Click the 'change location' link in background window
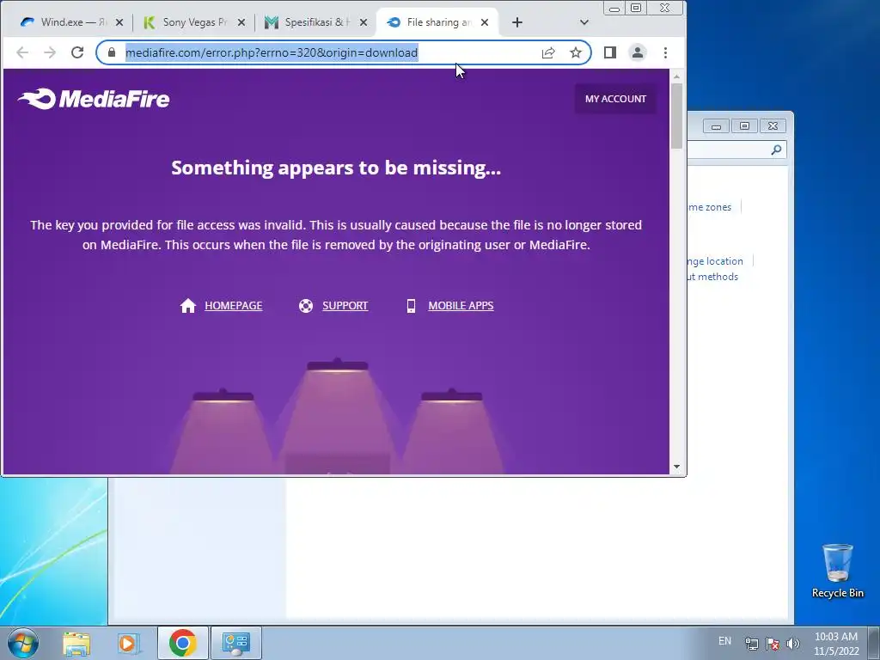Image resolution: width=880 pixels, height=660 pixels. click(x=715, y=261)
